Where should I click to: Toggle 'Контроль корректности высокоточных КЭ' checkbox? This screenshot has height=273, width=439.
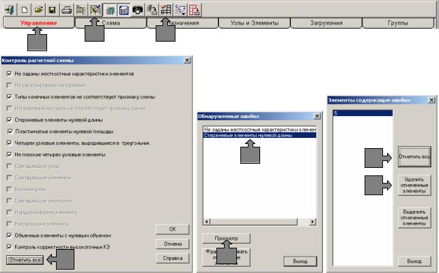(x=10, y=246)
